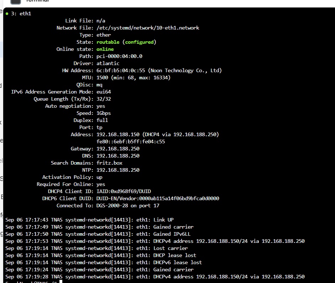Click the IPv4 address 192.168.188.150 on Address line
The image size is (335, 283).
click(x=118, y=134)
